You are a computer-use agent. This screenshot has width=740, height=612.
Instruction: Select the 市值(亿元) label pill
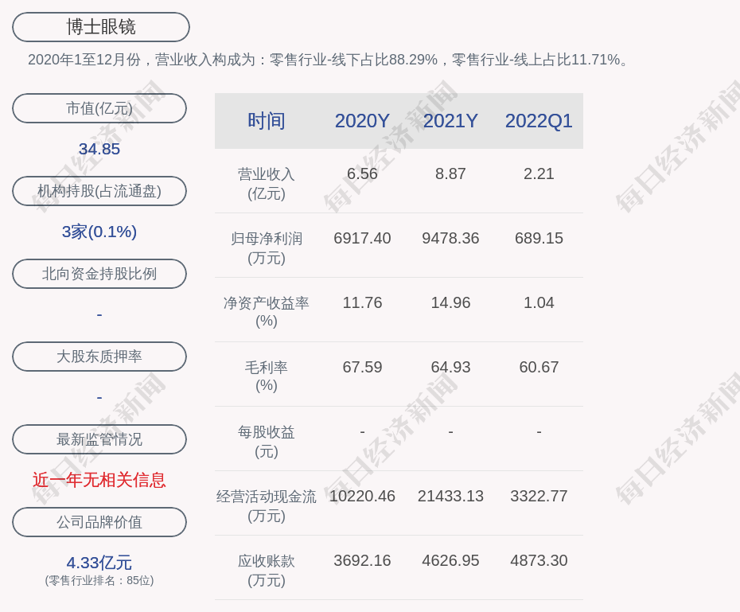pos(99,108)
